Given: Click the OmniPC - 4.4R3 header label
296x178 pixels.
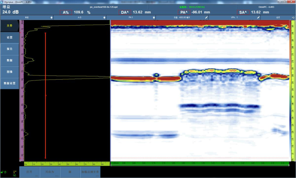Looking at the screenshot, I should 266,7.
